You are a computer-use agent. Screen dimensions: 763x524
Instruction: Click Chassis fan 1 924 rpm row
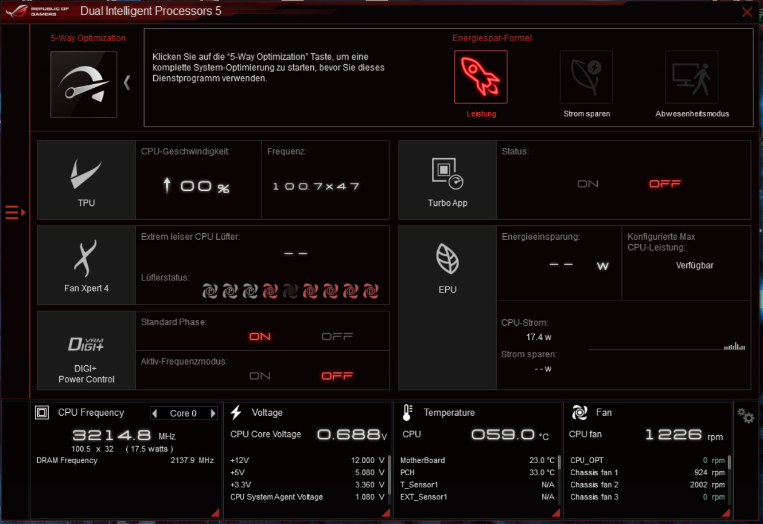tap(648, 473)
